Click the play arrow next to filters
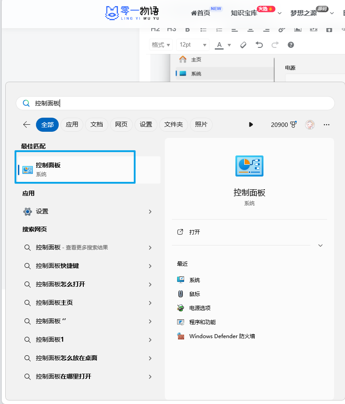Image resolution: width=345 pixels, height=404 pixels. tap(251, 125)
